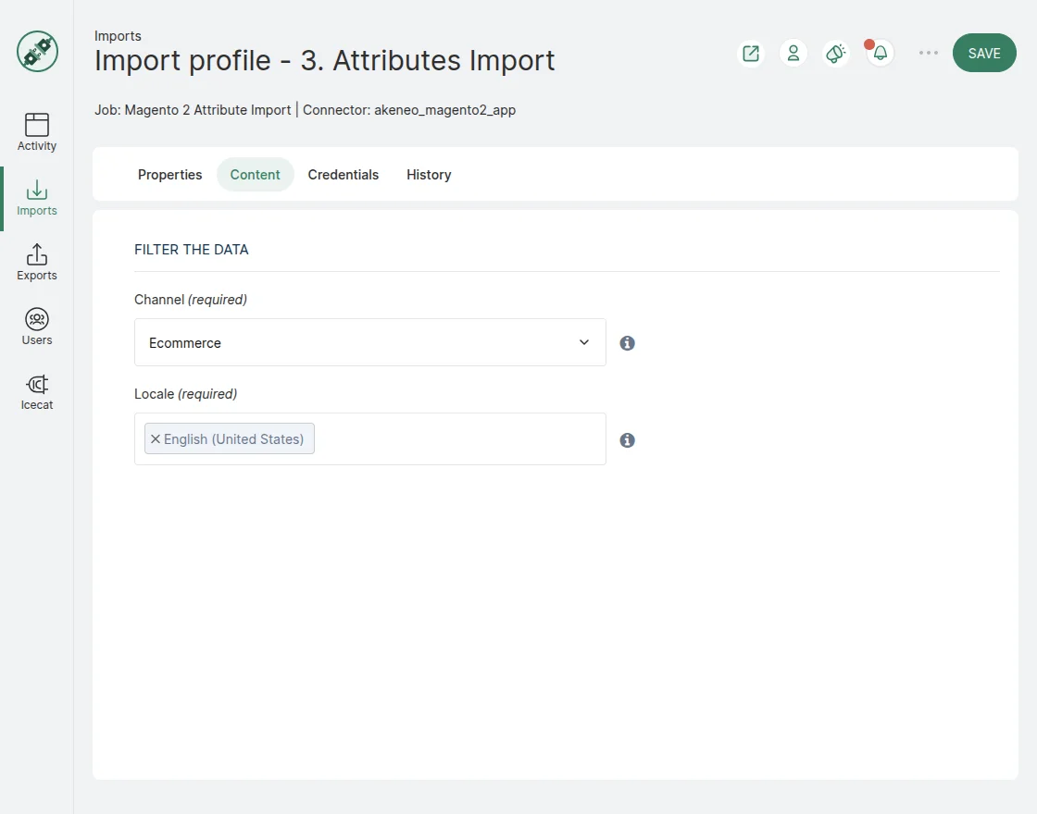Open the notifications bell
The width and height of the screenshot is (1037, 814).
click(880, 54)
